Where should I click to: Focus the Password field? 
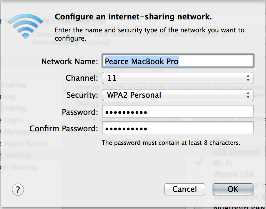[178, 111]
